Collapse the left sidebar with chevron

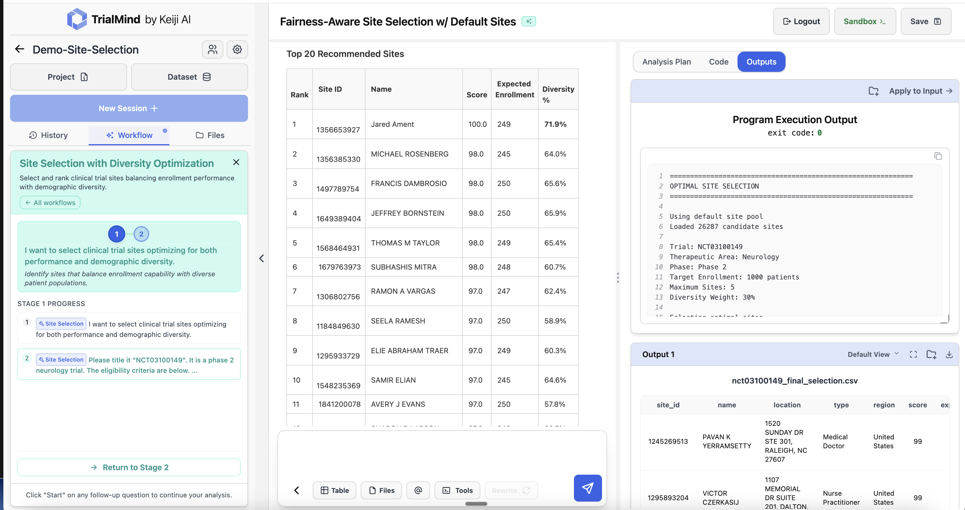coord(261,259)
